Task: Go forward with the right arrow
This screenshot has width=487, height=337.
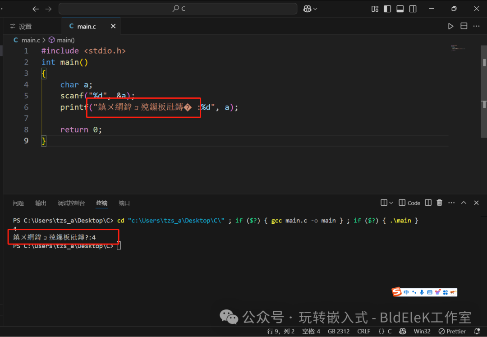Action: 48,9
